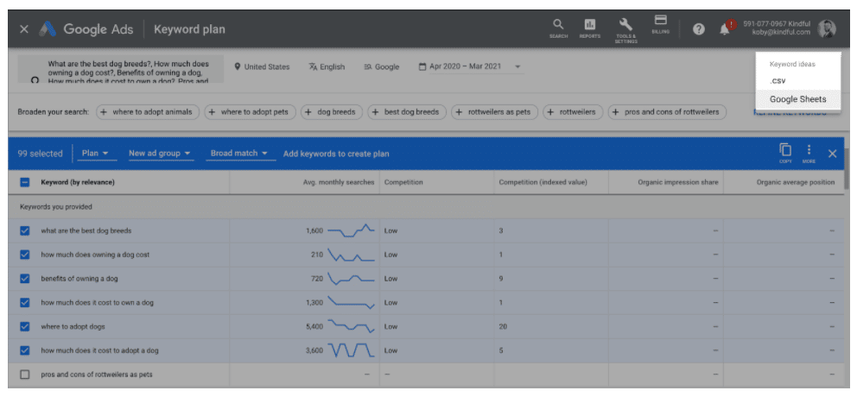This screenshot has height=397, width=857.
Task: Close the Keyword plan with X icon
Action: tap(24, 29)
